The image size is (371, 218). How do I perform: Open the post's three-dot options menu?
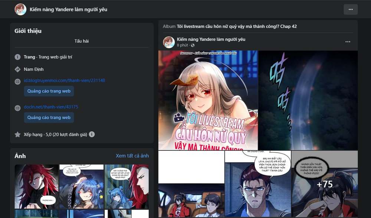(x=348, y=42)
